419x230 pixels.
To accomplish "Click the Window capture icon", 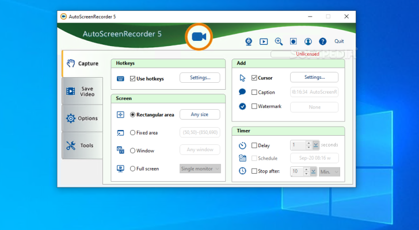I will point(120,150).
